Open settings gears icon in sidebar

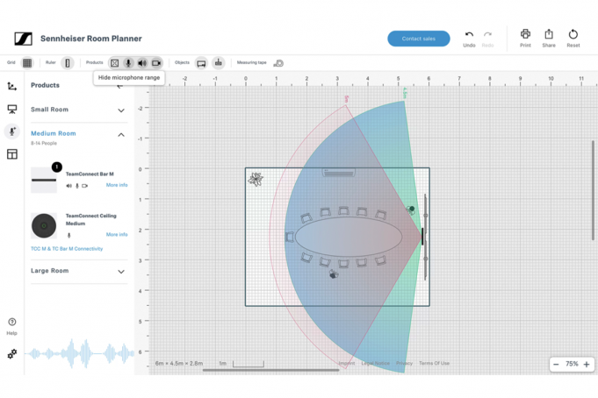point(11,354)
